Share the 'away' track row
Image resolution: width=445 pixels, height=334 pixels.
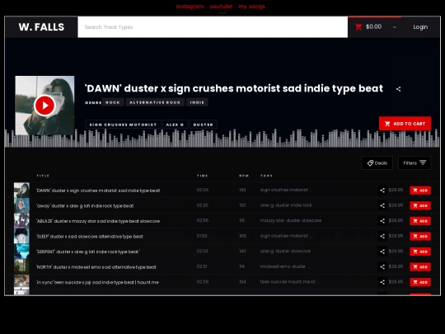pyautogui.click(x=382, y=205)
